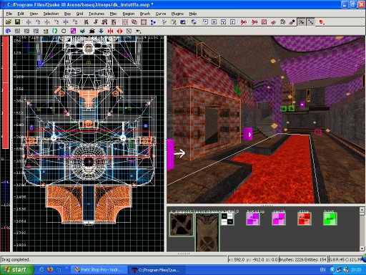Open the Plugins menu
This screenshot has height=275, width=366.
177,14
